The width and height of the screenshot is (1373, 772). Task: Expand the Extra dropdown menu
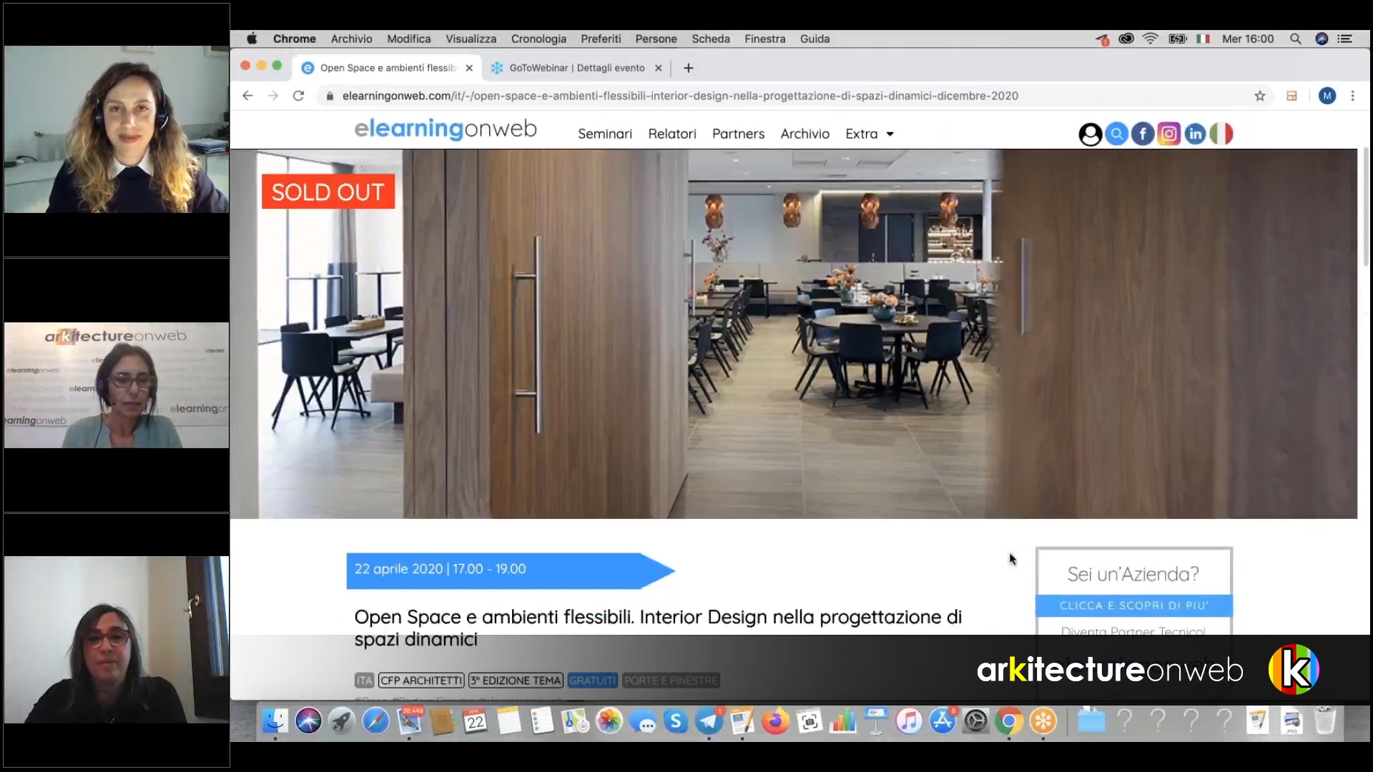pyautogui.click(x=870, y=134)
